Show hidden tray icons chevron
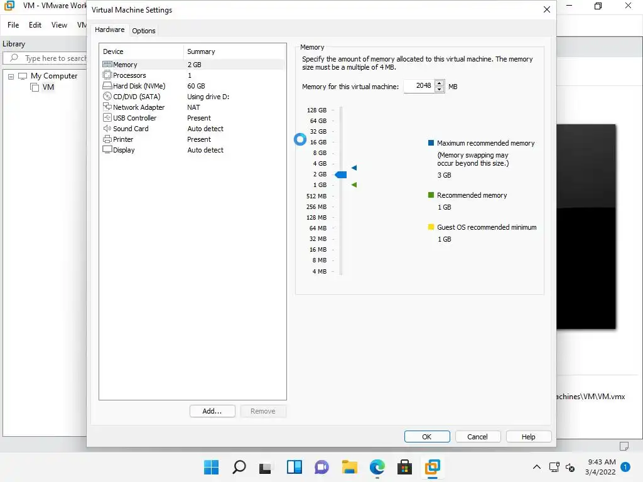The width and height of the screenshot is (643, 482). pyautogui.click(x=536, y=467)
